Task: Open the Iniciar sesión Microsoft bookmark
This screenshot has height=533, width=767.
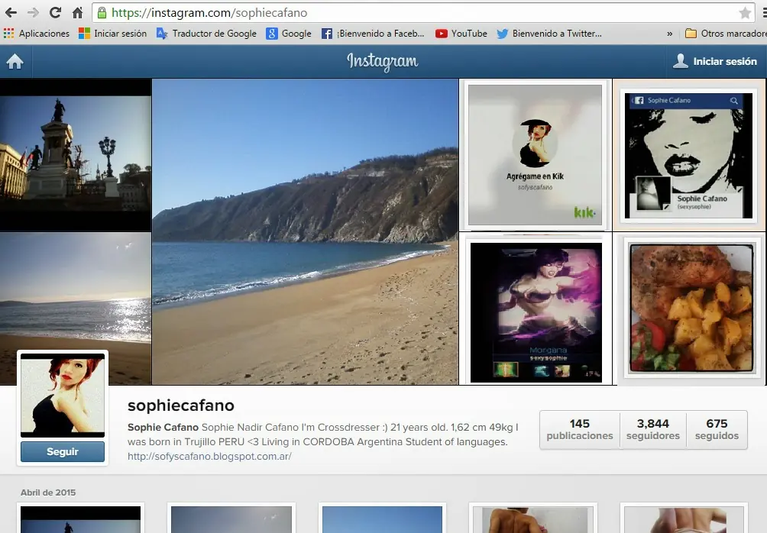Action: pyautogui.click(x=113, y=34)
